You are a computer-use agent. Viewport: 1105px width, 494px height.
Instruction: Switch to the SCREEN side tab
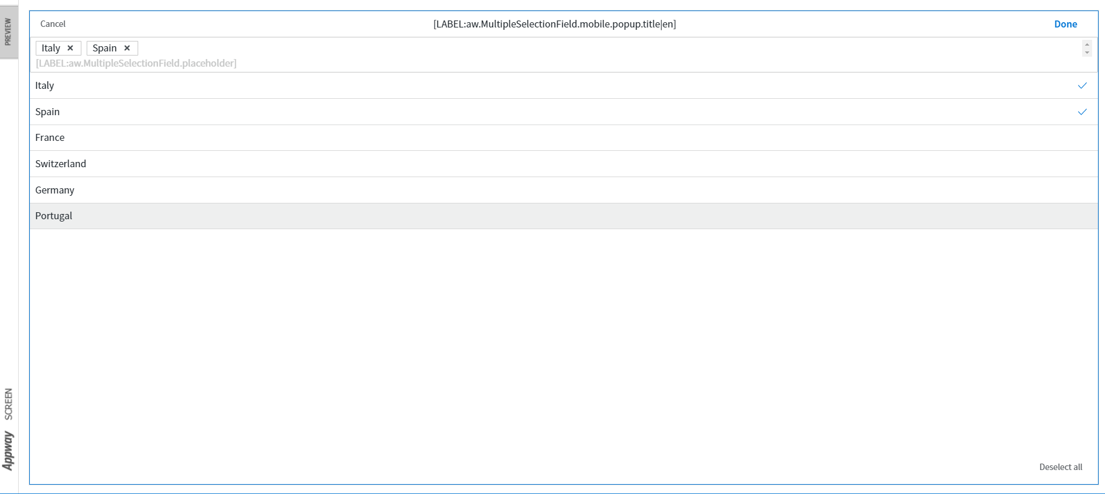tap(8, 404)
